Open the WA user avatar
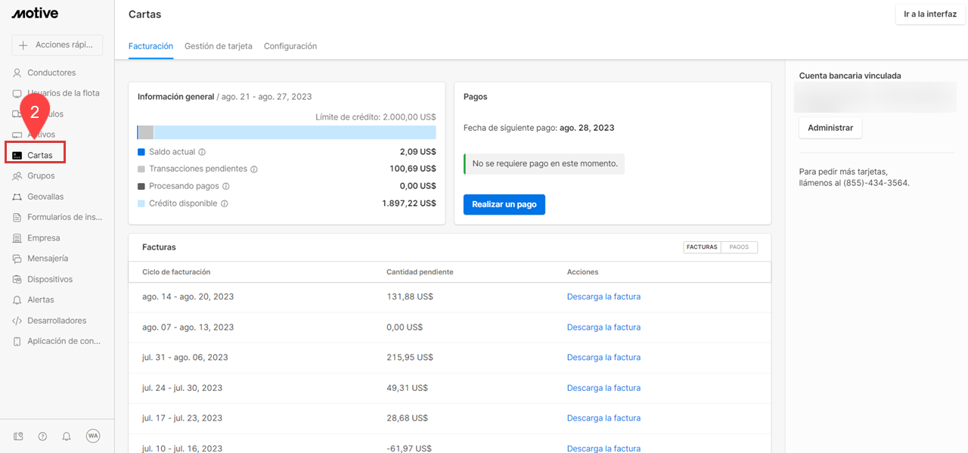Screen dimensions: 968x453 (93, 436)
